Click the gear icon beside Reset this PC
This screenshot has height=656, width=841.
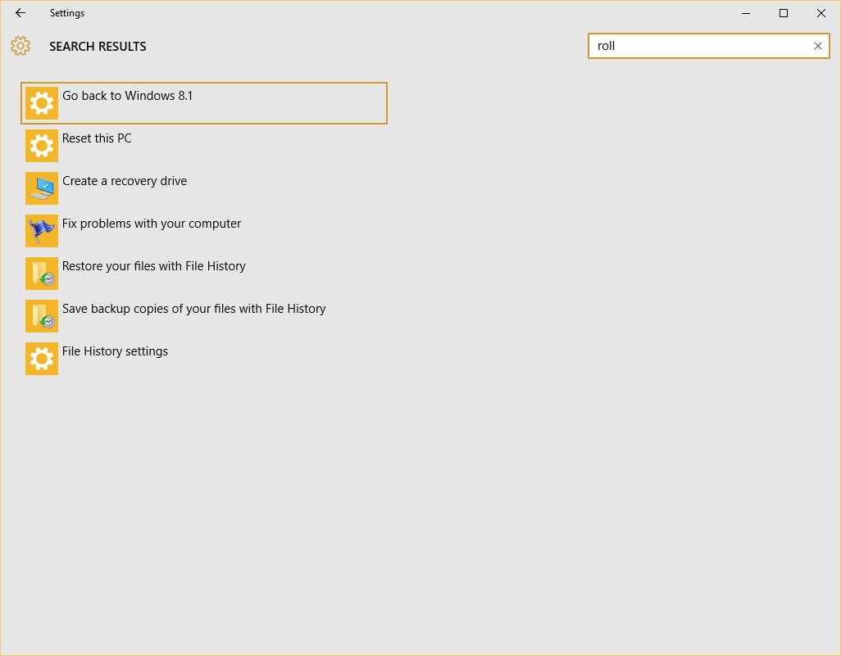tap(41, 146)
